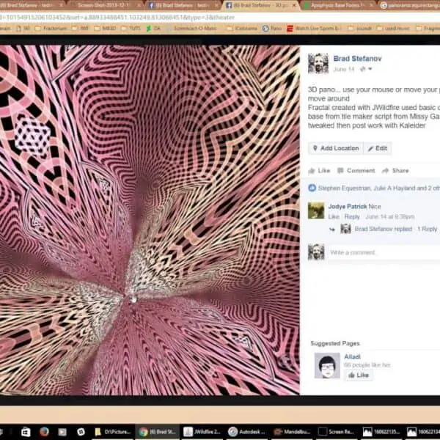The image size is (440, 440).
Task: Click the Alladi page thumbnail
Action: coord(327,366)
